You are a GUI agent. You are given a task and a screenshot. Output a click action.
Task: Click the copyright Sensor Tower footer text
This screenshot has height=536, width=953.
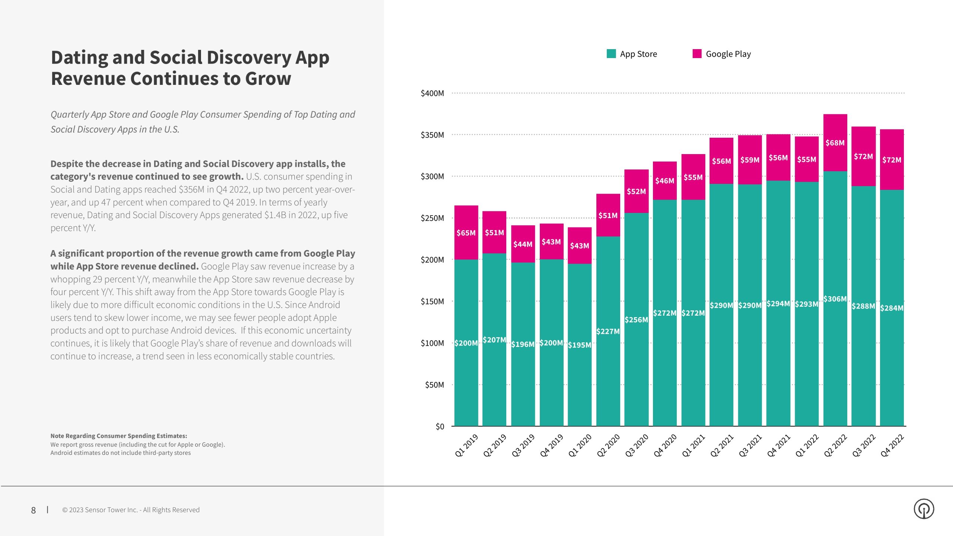131,510
